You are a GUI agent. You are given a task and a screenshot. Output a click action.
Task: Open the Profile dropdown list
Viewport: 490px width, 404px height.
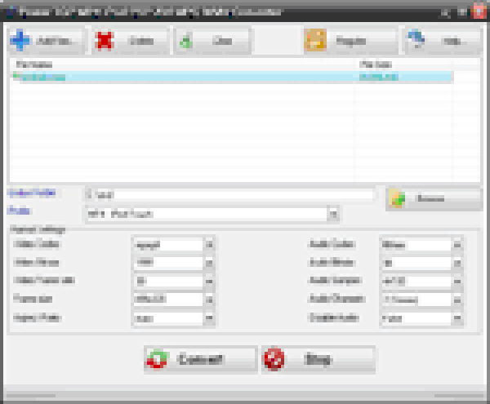pyautogui.click(x=333, y=214)
